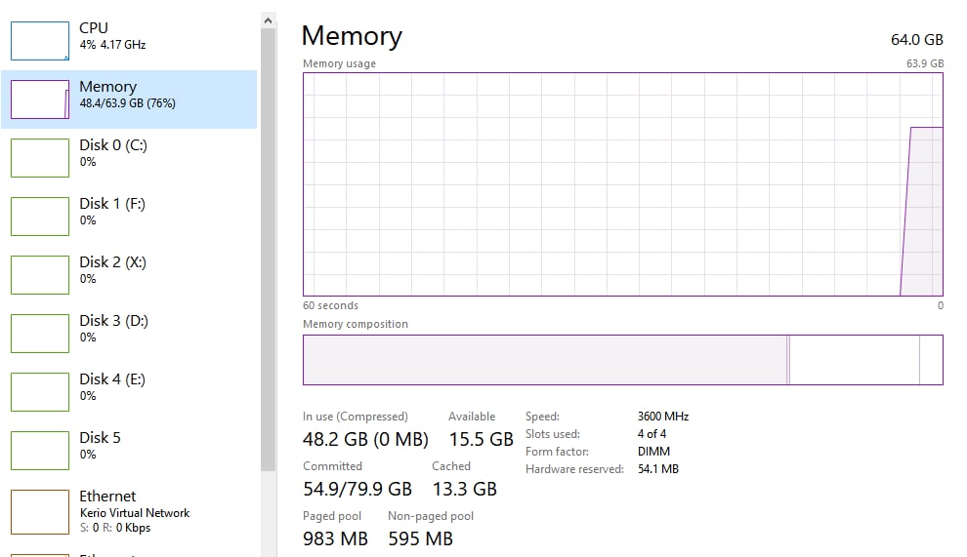Select Disk 4 (E:) graph icon
The image size is (967, 557).
point(40,392)
